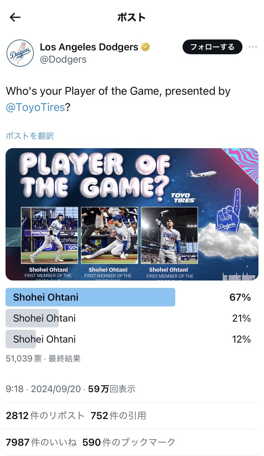The width and height of the screenshot is (264, 456).
Task: Open Los Angeles Dodgers profile name
Action: pos(89,47)
